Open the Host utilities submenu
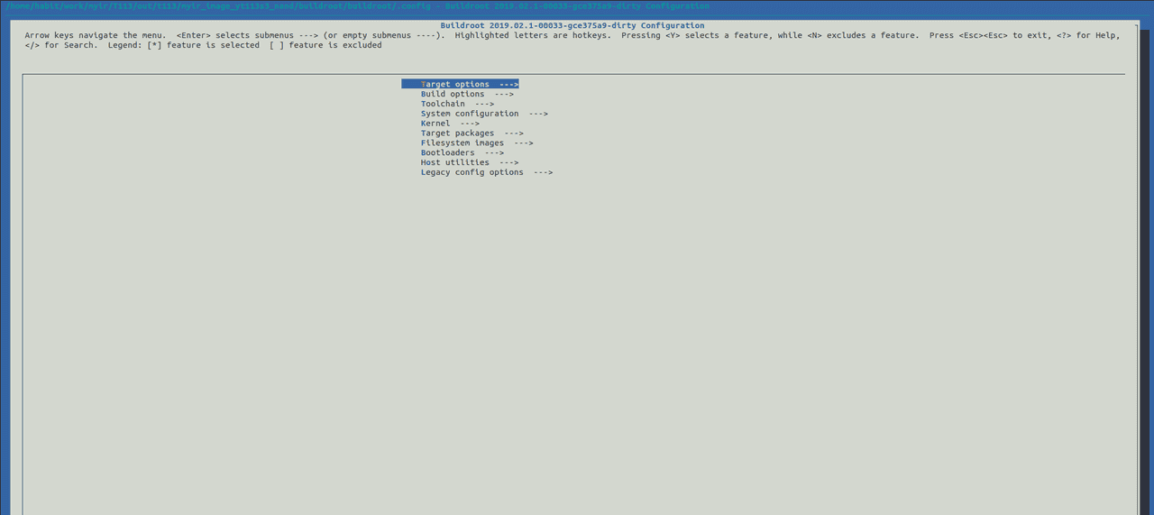1154x515 pixels. (x=470, y=163)
